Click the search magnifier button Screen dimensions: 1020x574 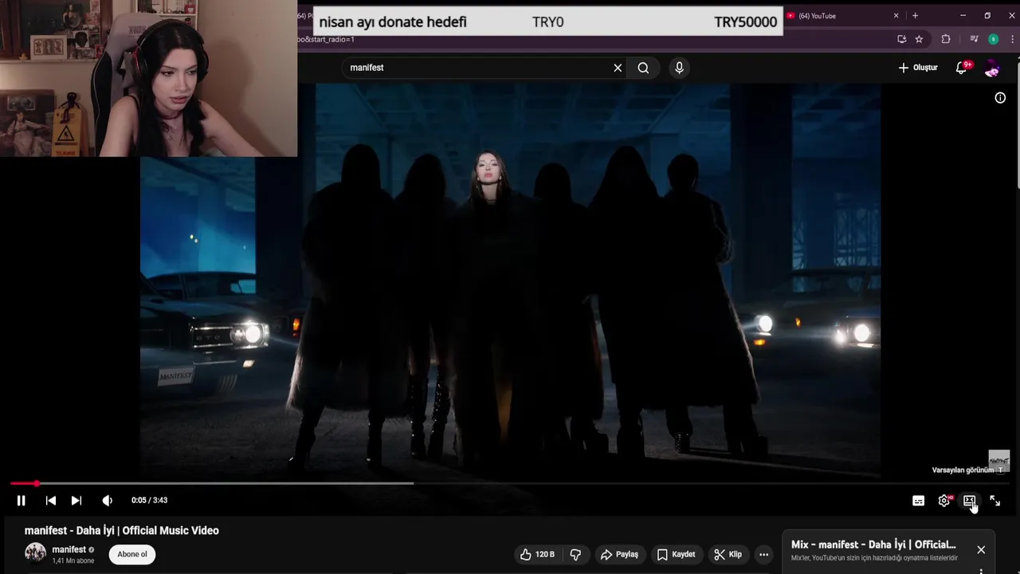[643, 68]
